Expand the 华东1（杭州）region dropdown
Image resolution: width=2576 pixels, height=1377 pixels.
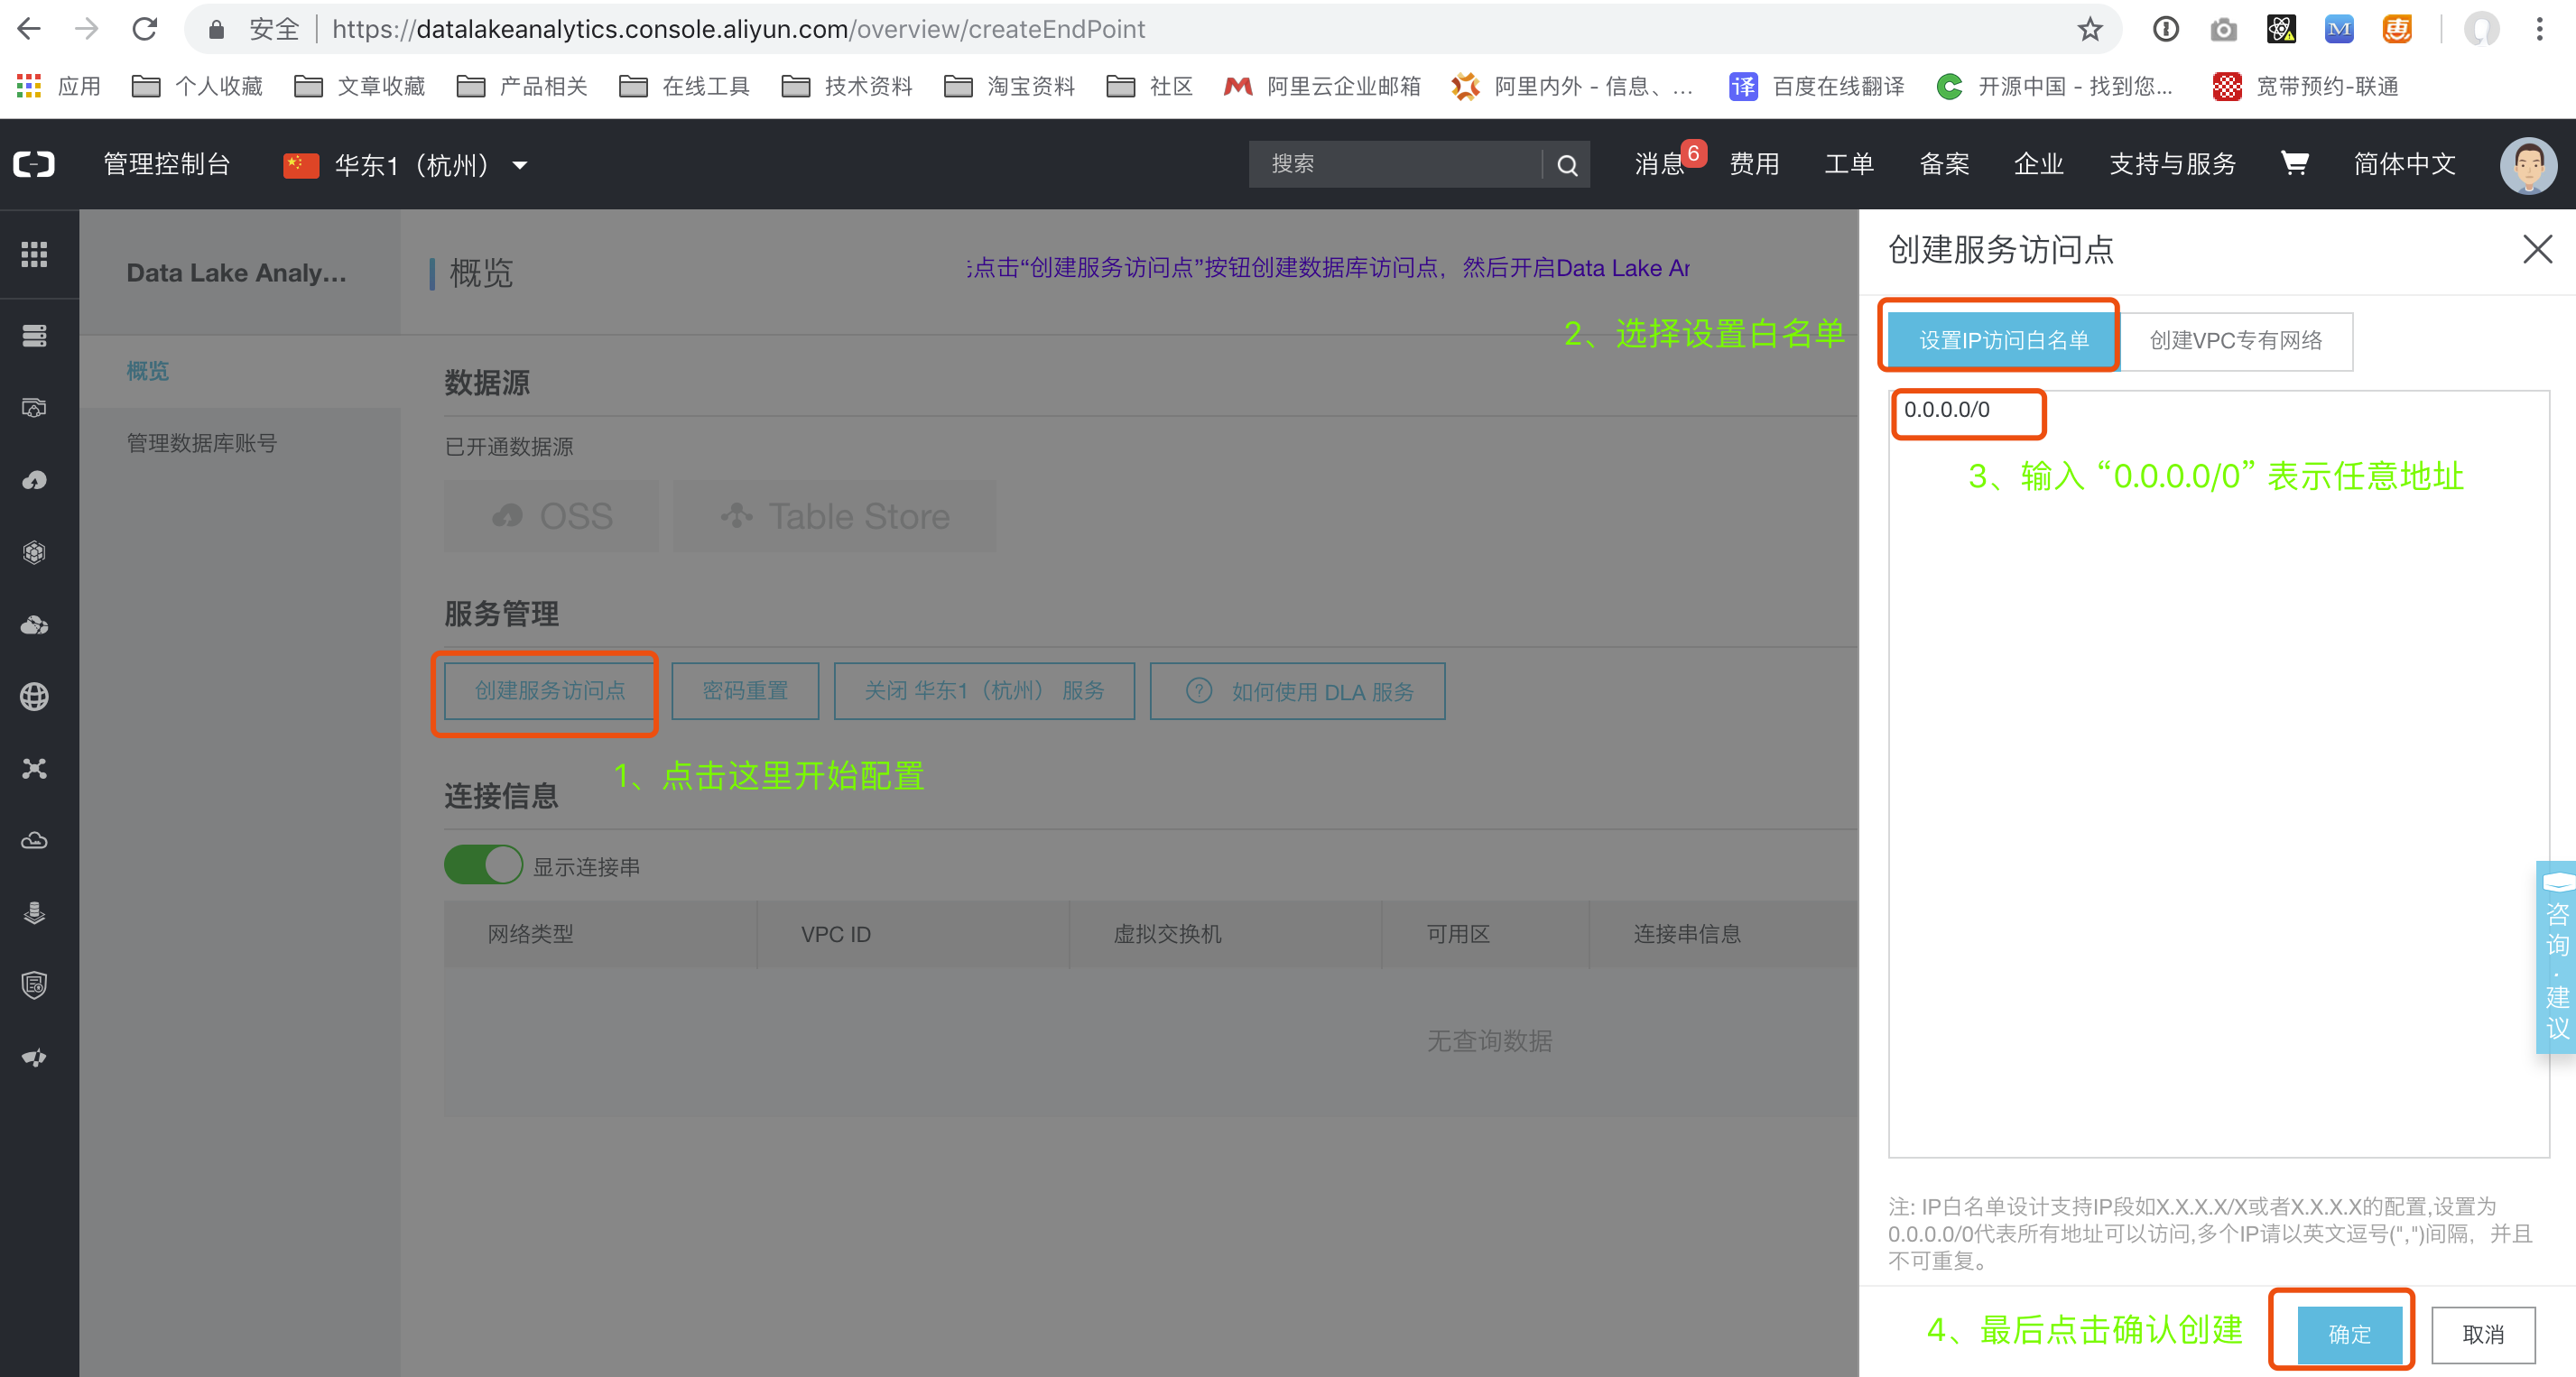(x=408, y=165)
